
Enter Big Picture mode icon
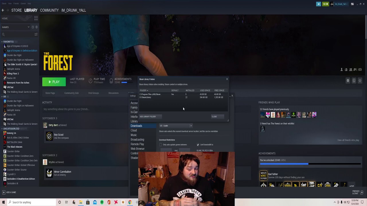(x=352, y=4)
